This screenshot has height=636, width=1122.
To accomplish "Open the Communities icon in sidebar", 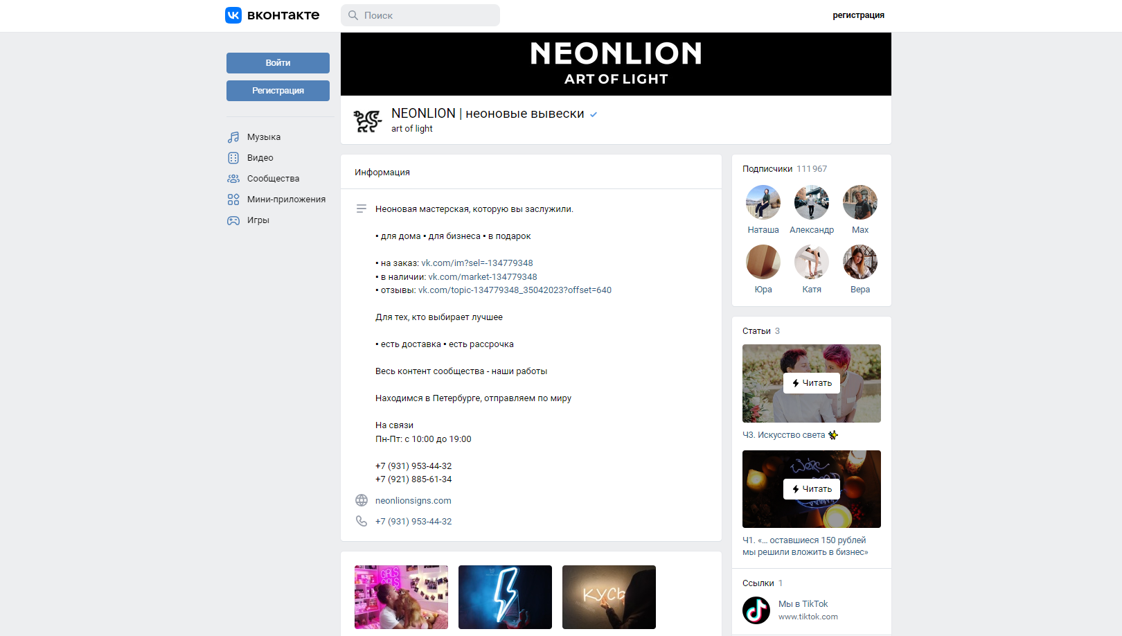I will click(233, 179).
